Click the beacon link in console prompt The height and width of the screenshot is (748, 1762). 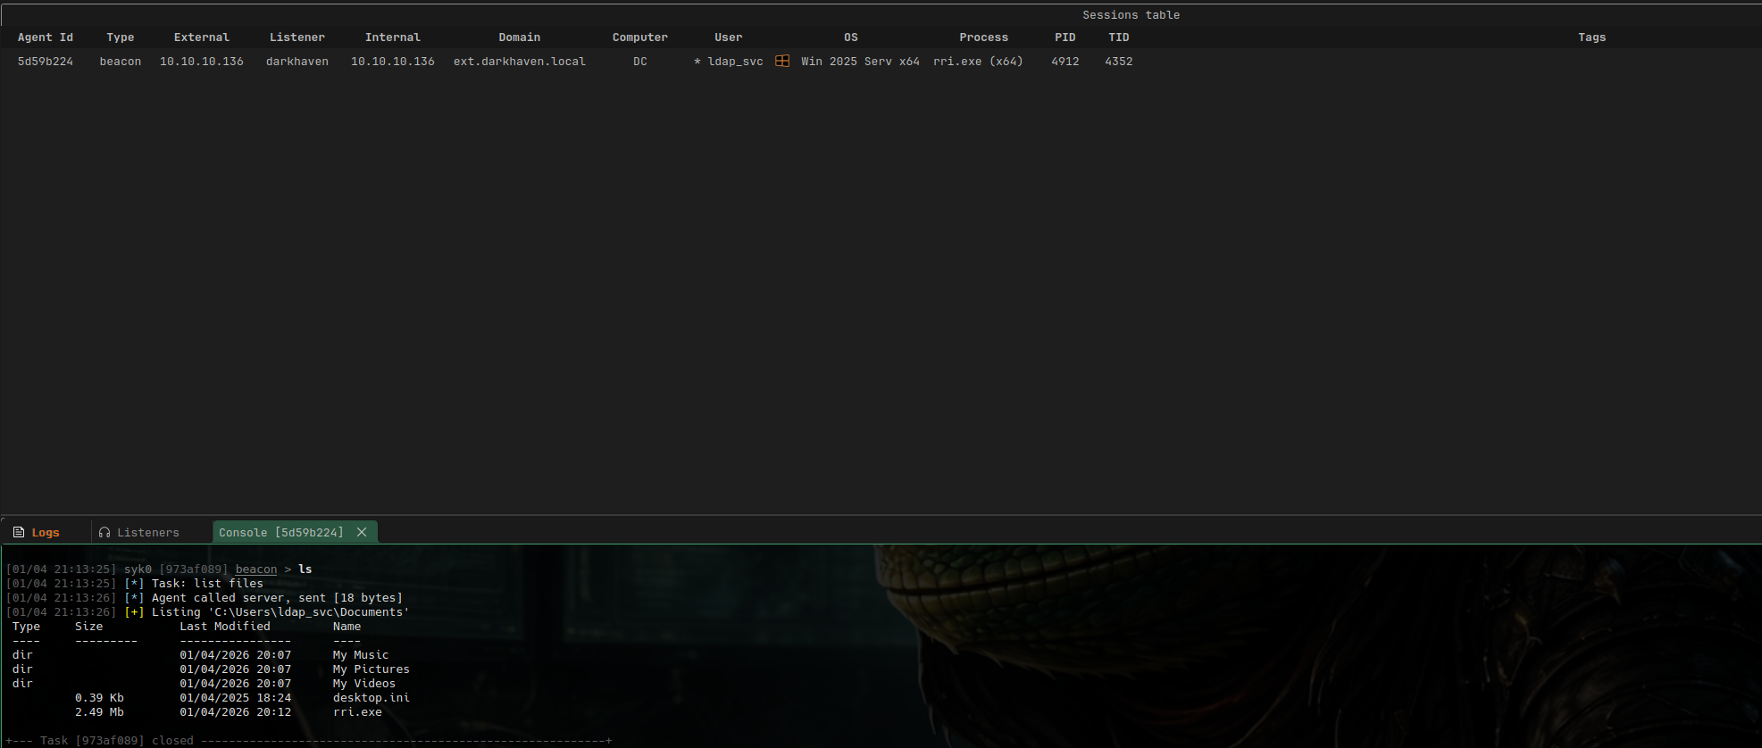[x=256, y=569]
